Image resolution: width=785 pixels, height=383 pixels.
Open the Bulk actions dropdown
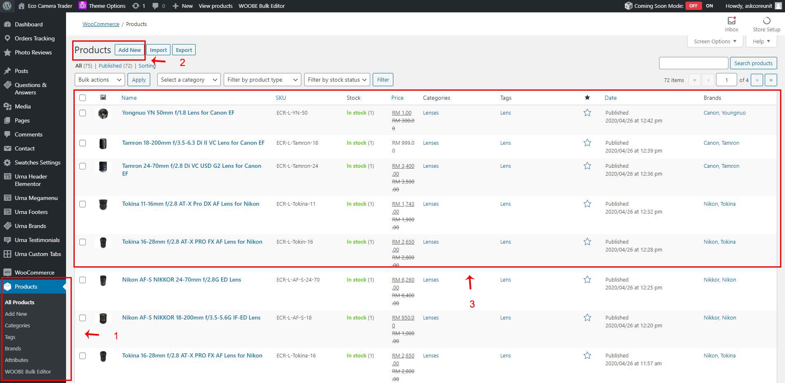click(x=99, y=80)
